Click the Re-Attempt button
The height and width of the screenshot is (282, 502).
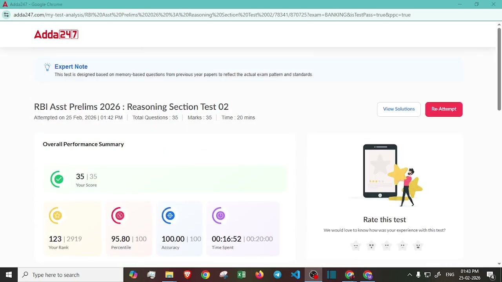pyautogui.click(x=444, y=109)
